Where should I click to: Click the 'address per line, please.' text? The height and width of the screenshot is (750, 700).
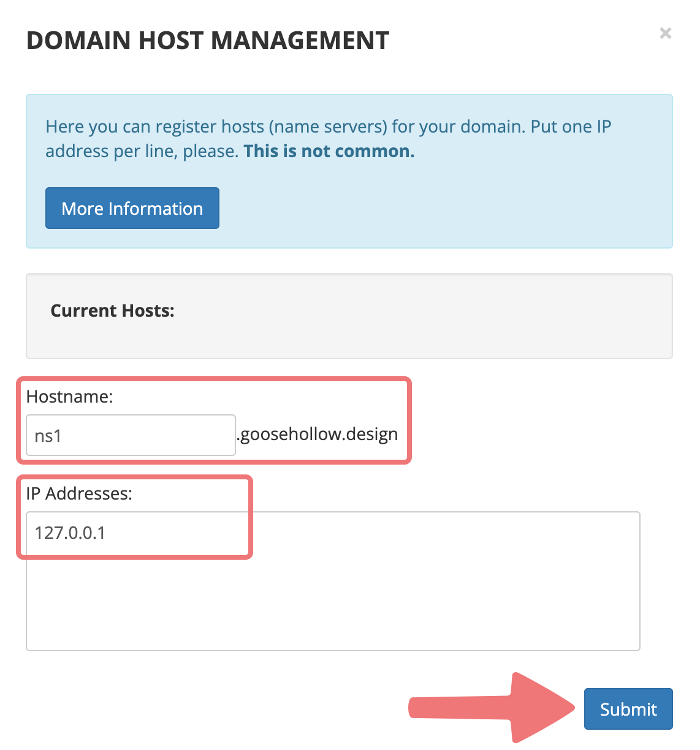click(x=142, y=151)
